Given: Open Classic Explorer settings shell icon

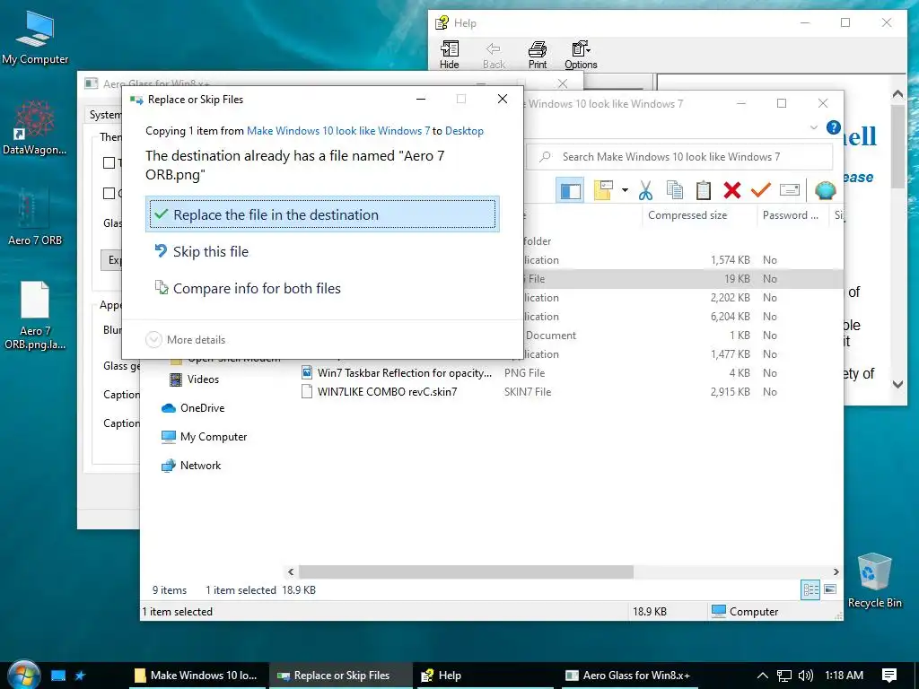Looking at the screenshot, I should pyautogui.click(x=825, y=190).
